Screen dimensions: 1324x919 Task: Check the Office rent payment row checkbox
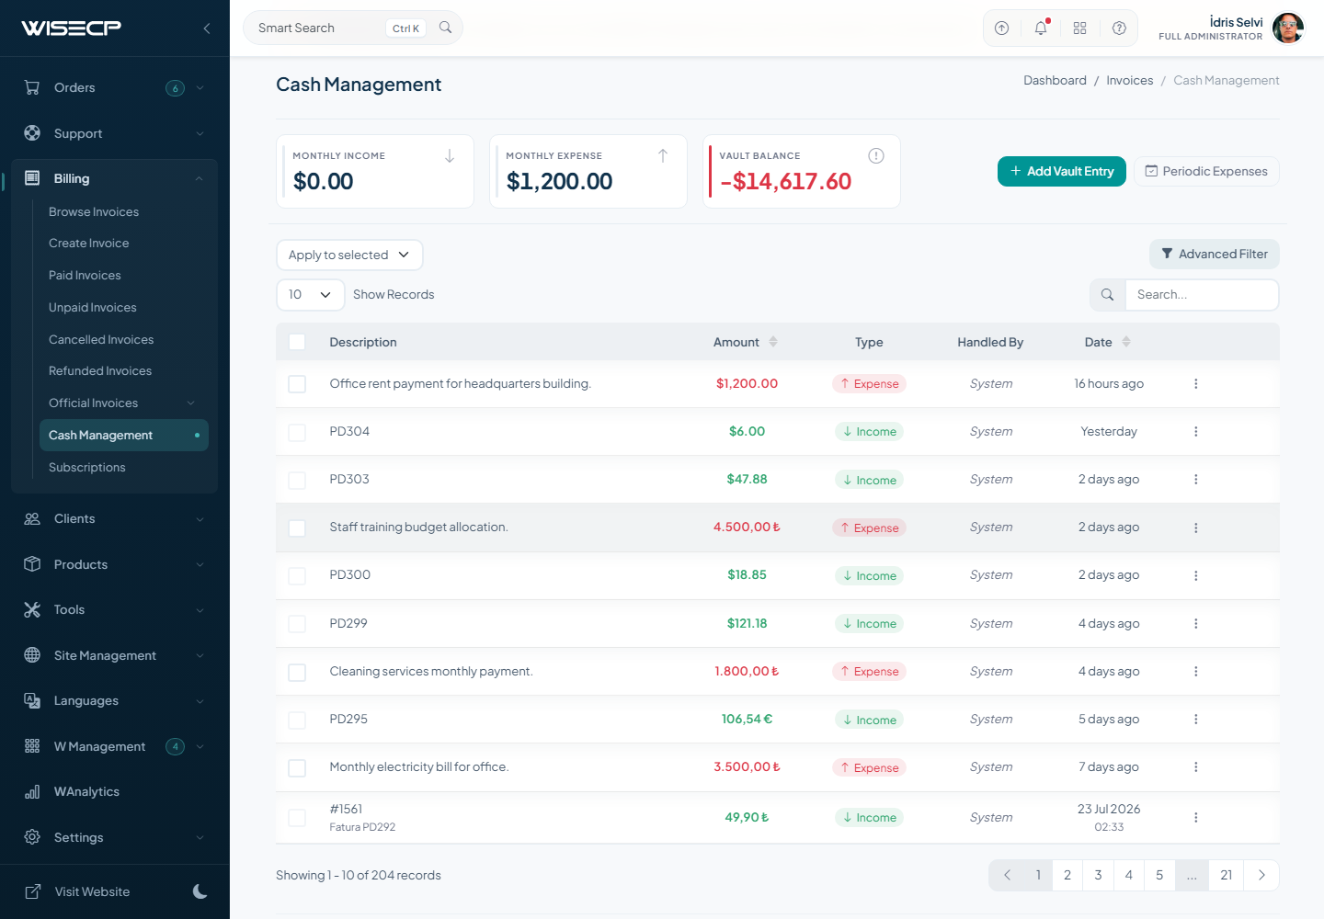[x=297, y=384]
